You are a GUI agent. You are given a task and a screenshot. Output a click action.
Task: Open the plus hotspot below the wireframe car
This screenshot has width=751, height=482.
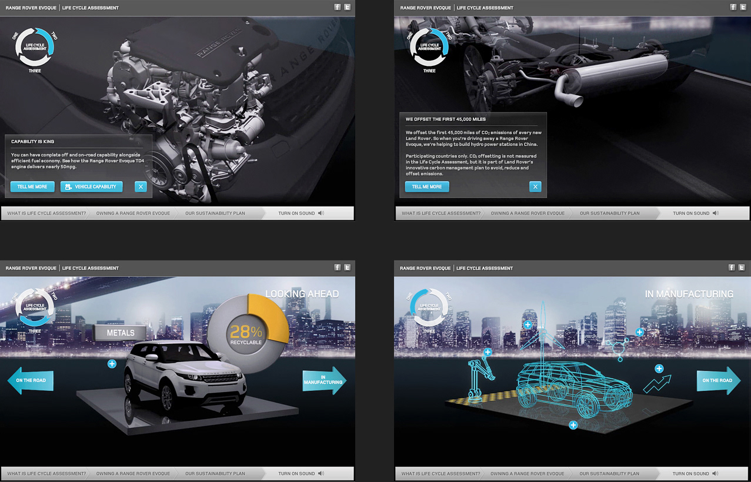pyautogui.click(x=573, y=424)
